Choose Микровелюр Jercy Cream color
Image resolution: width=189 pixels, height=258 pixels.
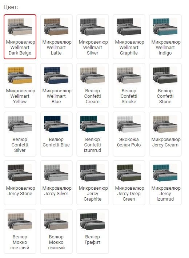[x=165, y=134]
